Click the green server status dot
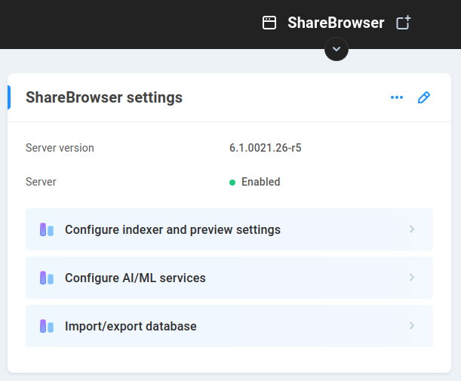This screenshot has height=381, width=461. [x=232, y=183]
